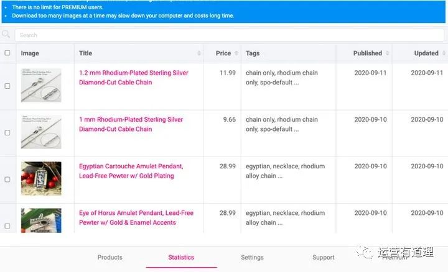Check the 1.2 mm Cable Chain row
Screen dimensions: 448x272
click(7, 86)
